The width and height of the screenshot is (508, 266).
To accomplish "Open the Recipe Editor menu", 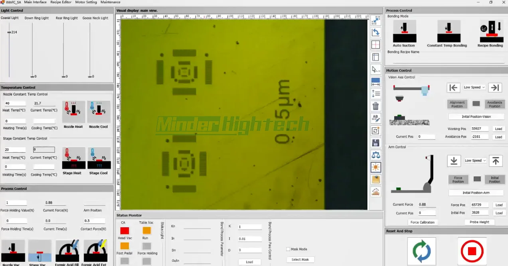I will 61,2.
